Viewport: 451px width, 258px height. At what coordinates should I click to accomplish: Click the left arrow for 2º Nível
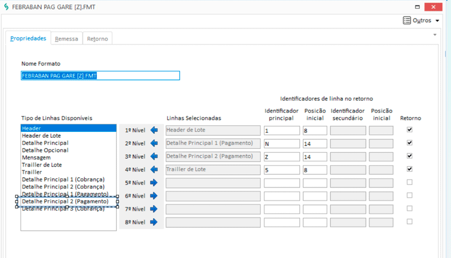154,143
